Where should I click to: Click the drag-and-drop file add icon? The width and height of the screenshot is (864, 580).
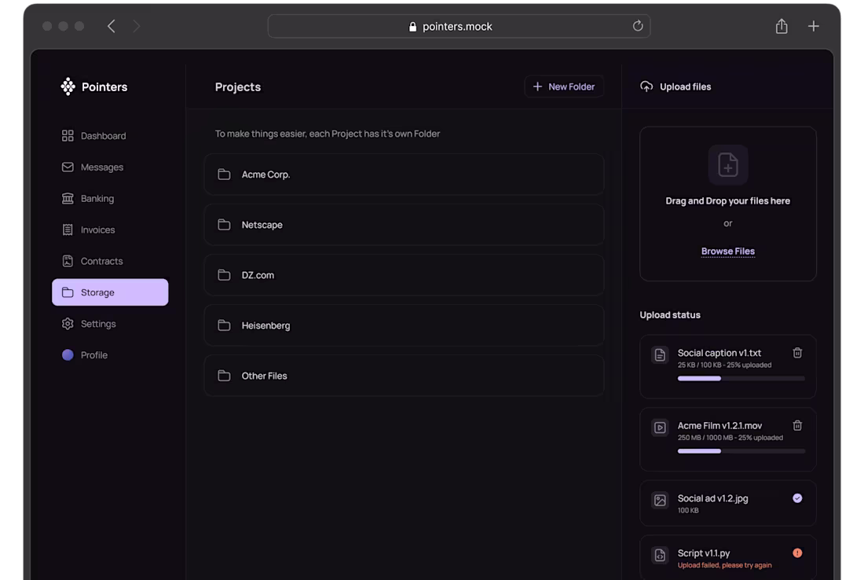(728, 165)
